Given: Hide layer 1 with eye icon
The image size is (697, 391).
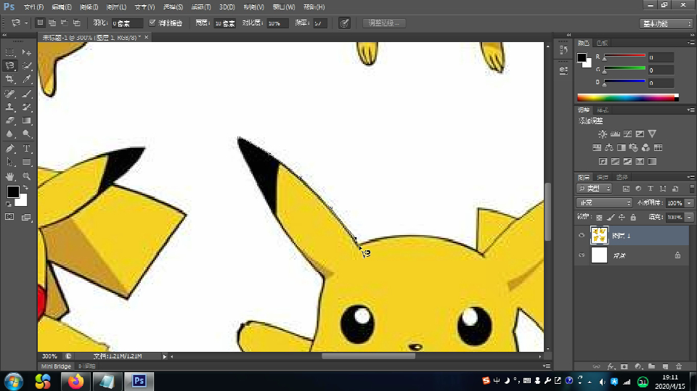Looking at the screenshot, I should pos(582,236).
